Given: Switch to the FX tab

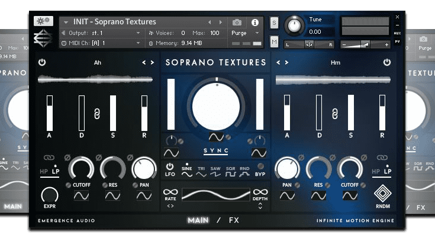Looking at the screenshot, I should [x=234, y=220].
